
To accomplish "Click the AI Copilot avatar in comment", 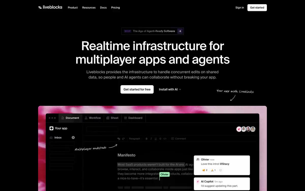I will pyautogui.click(x=198, y=182).
